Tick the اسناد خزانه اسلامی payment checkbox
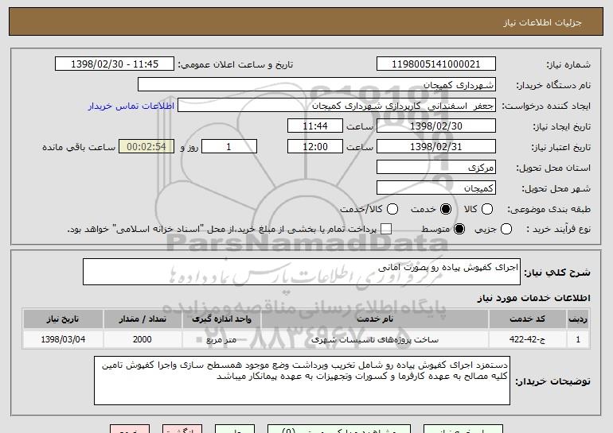Viewport: 613px width, 433px height. click(386, 229)
